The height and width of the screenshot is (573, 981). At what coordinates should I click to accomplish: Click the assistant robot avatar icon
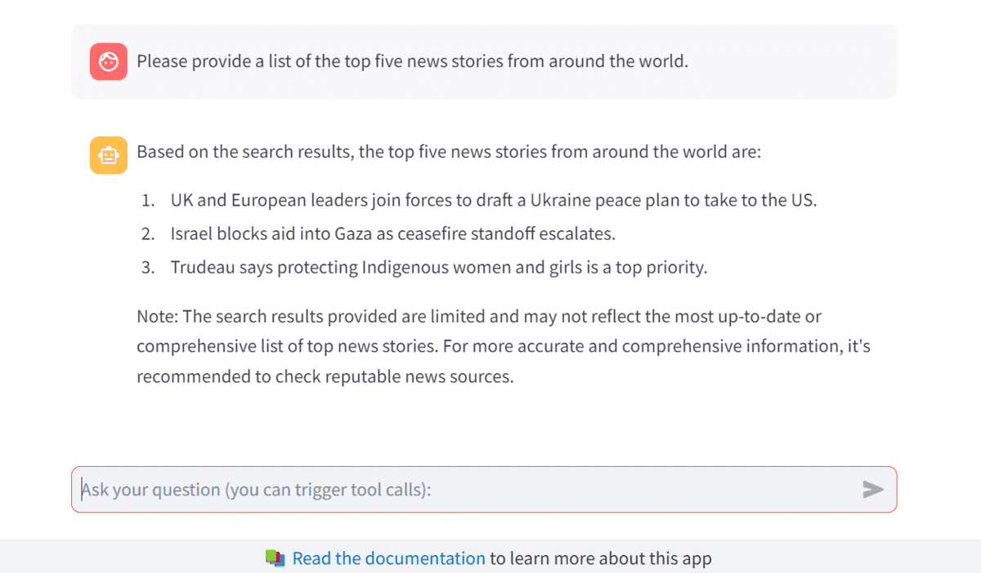[109, 155]
